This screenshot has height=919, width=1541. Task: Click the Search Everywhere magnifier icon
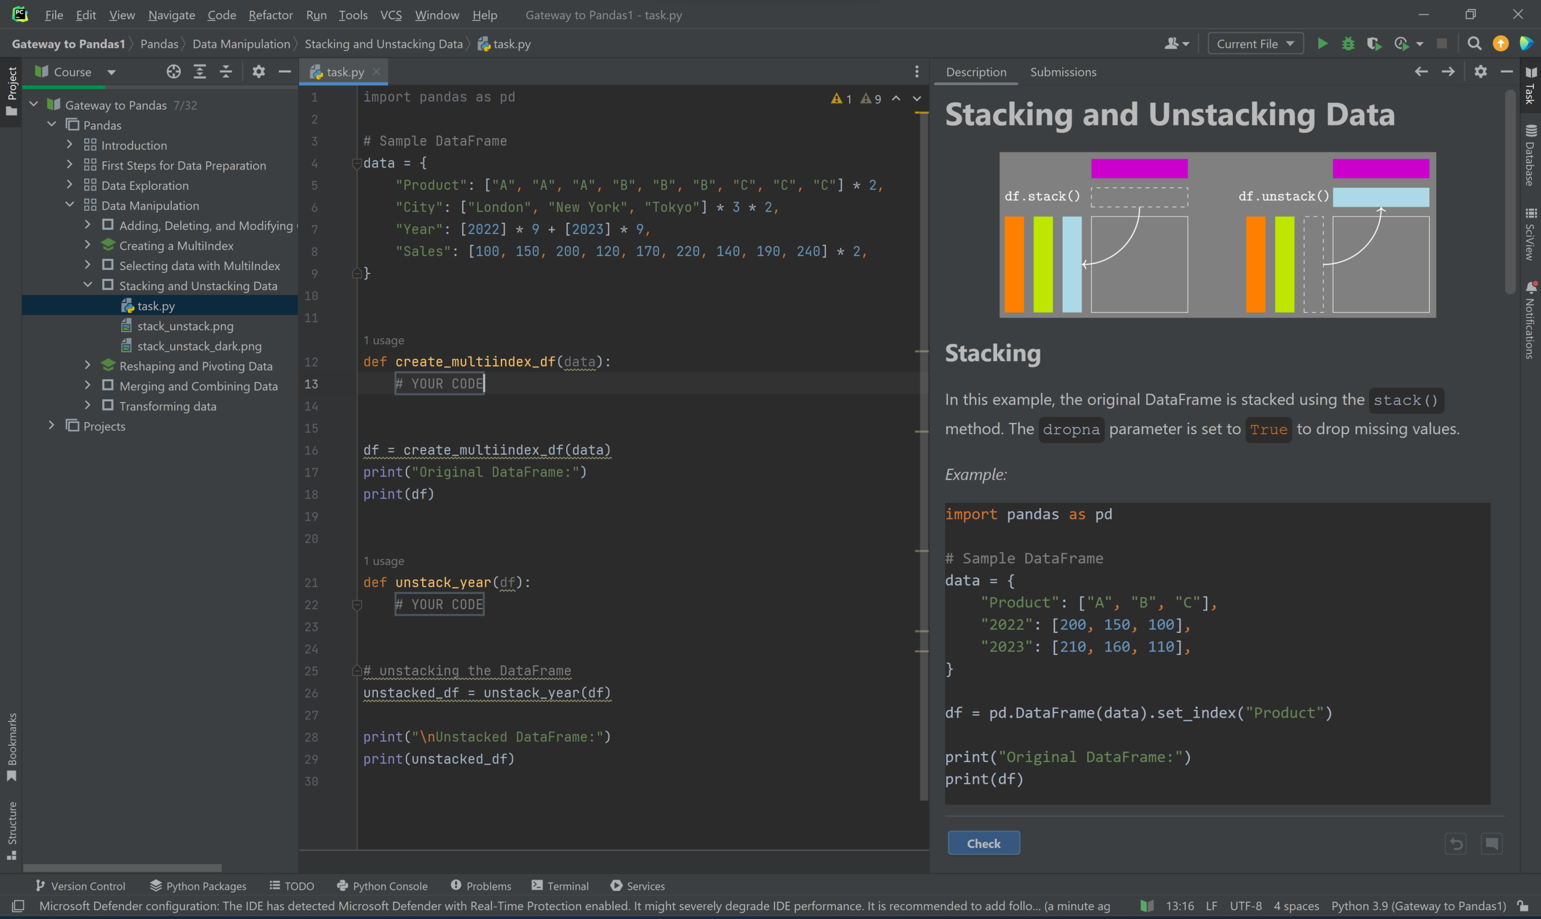(1474, 43)
